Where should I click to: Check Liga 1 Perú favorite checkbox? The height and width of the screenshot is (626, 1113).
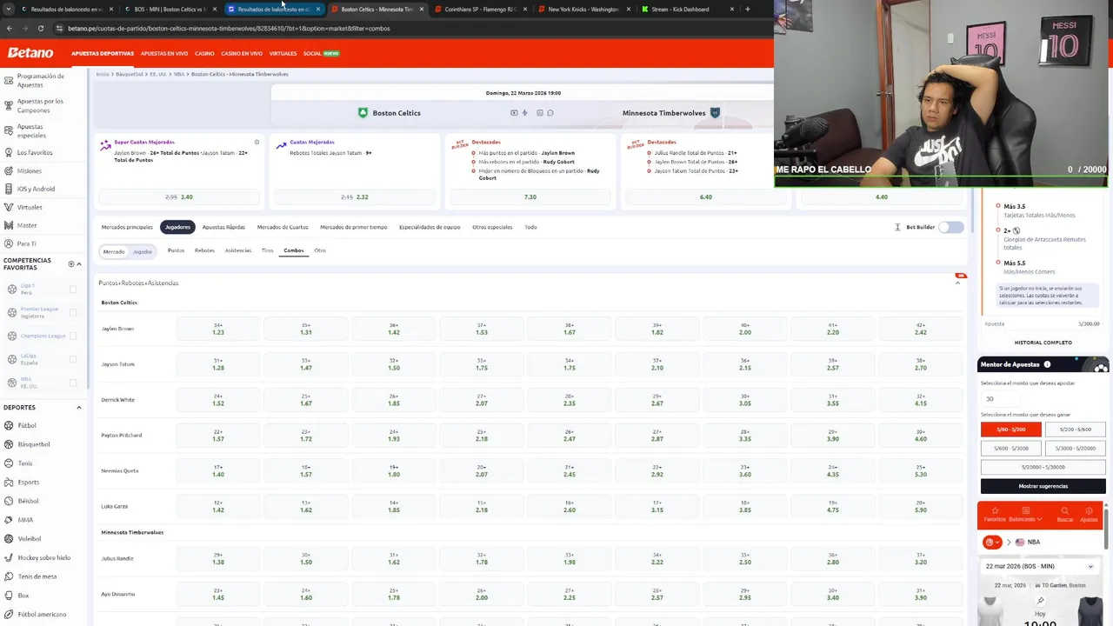coord(73,289)
